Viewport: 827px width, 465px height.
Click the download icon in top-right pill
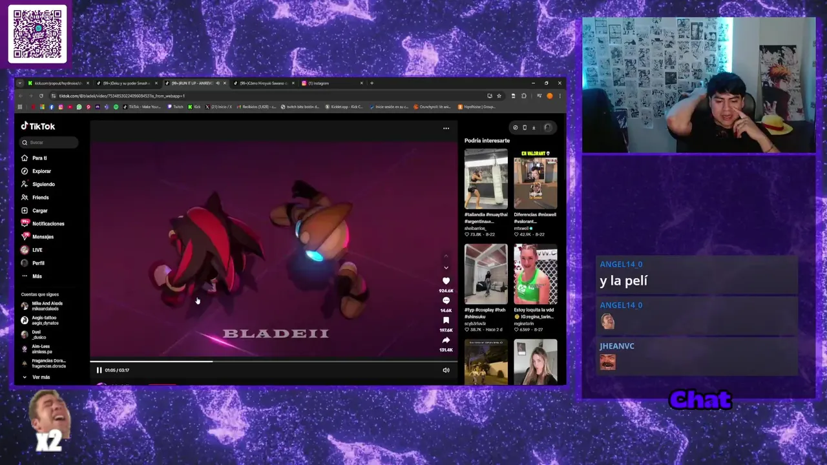(x=534, y=128)
